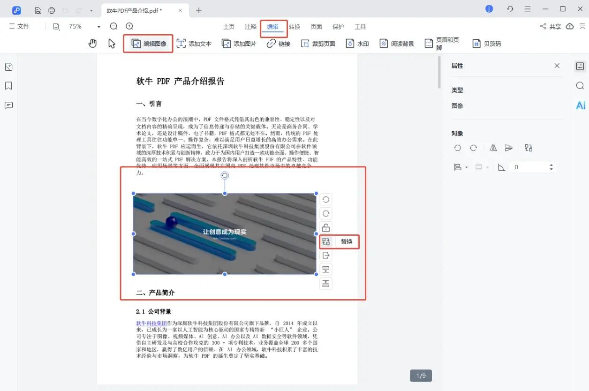Open the search icon in right sidebar
This screenshot has width=589, height=391.
pos(580,86)
